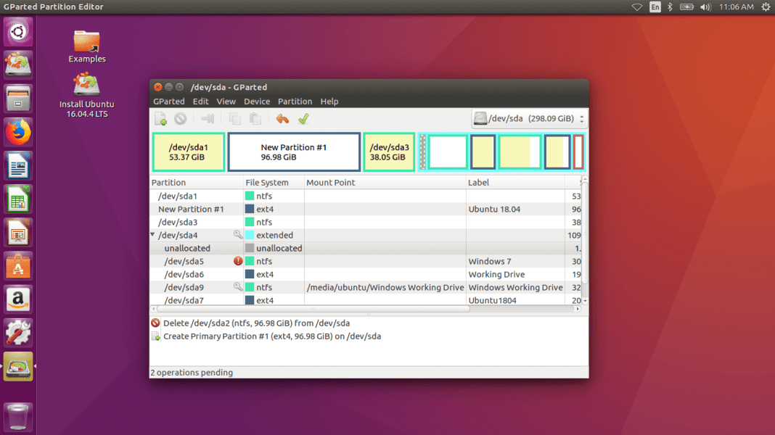The height and width of the screenshot is (435, 775).
Task: Collapse the /dev/sda4 extended partition entry
Action: [153, 235]
